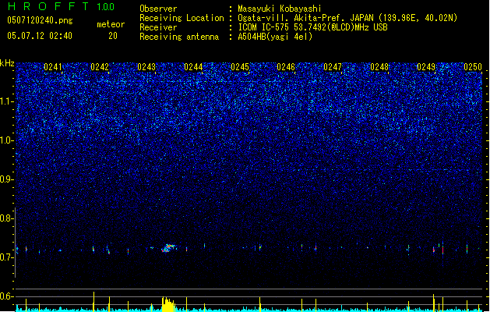
Task: Click the meteor label
Action: pos(111,24)
